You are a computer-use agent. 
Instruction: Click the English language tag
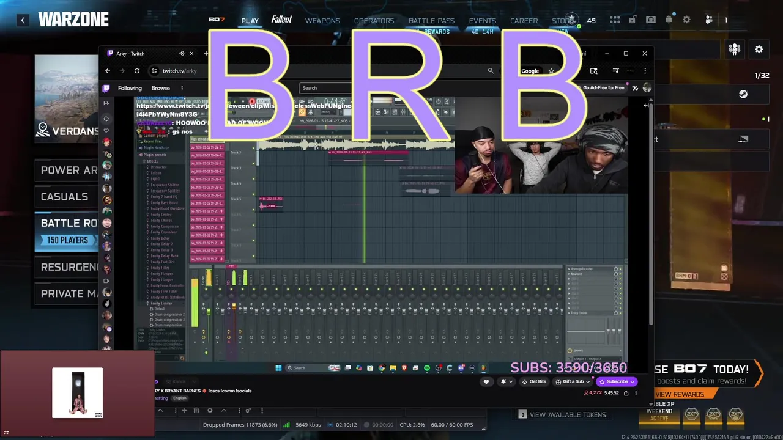(179, 398)
